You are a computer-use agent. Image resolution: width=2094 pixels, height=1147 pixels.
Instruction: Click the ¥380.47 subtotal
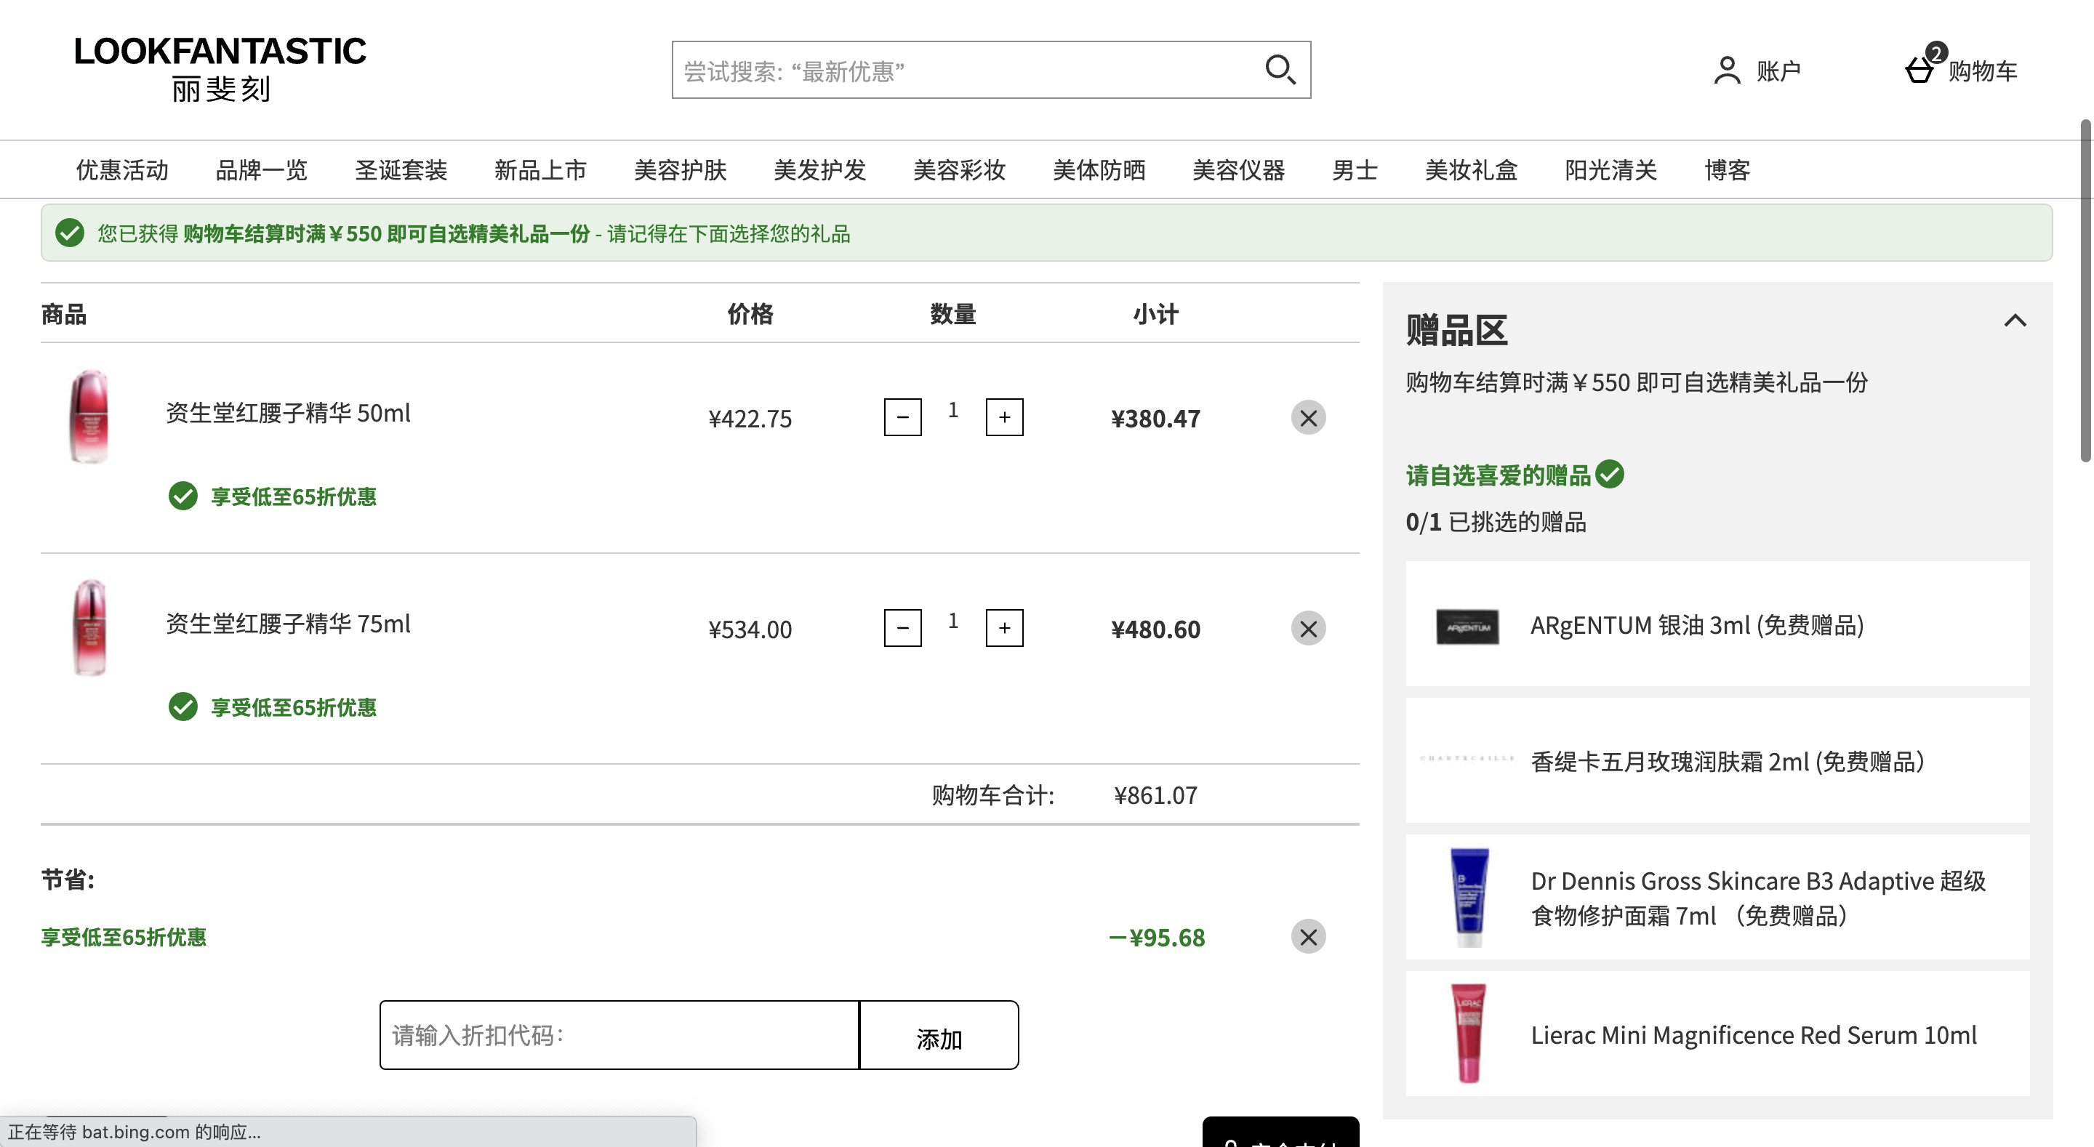(1155, 419)
